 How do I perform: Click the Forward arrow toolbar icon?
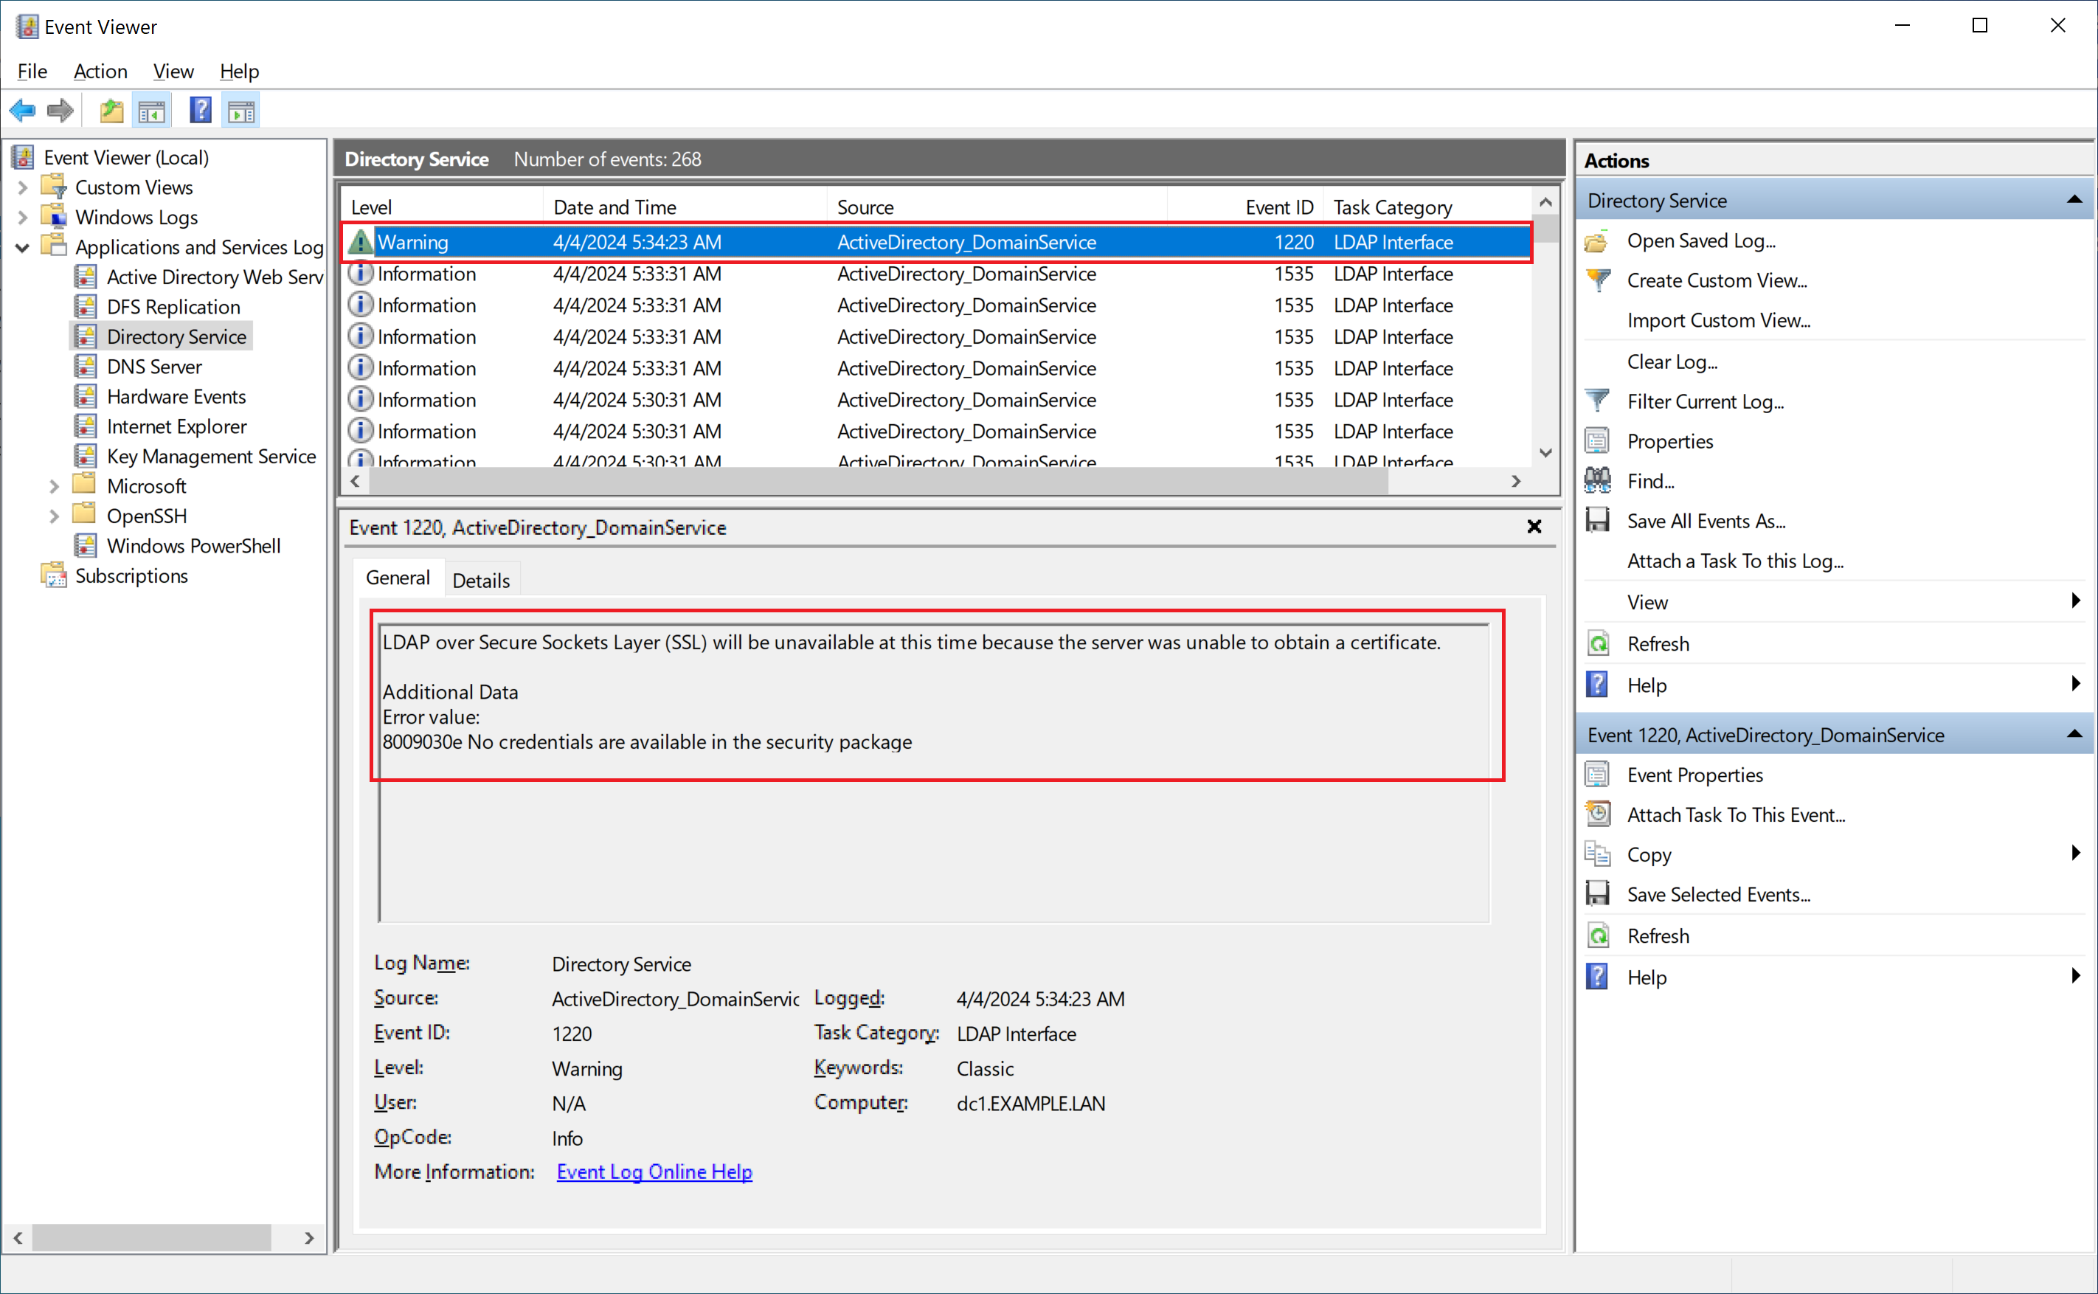tap(60, 111)
